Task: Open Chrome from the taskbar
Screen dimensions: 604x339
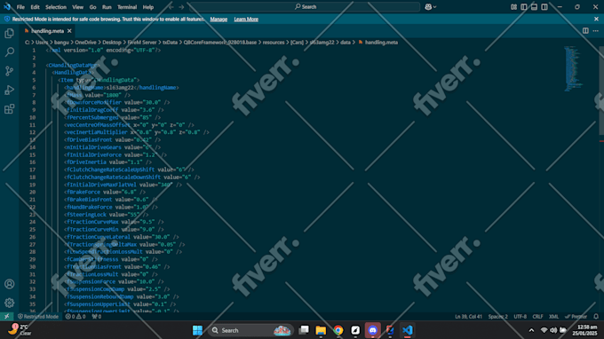Action: pyautogui.click(x=338, y=330)
